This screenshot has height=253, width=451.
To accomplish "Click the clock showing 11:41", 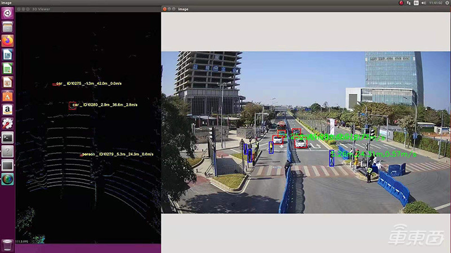I will [435, 3].
